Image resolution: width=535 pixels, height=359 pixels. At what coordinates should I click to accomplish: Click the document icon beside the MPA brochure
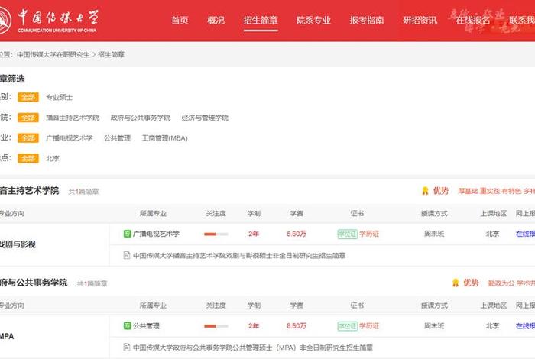pyautogui.click(x=127, y=347)
